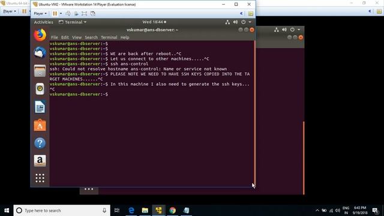The image size is (384, 216).
Task: Click the blue back arrow in VM2 toolbar
Action: coord(241,13)
